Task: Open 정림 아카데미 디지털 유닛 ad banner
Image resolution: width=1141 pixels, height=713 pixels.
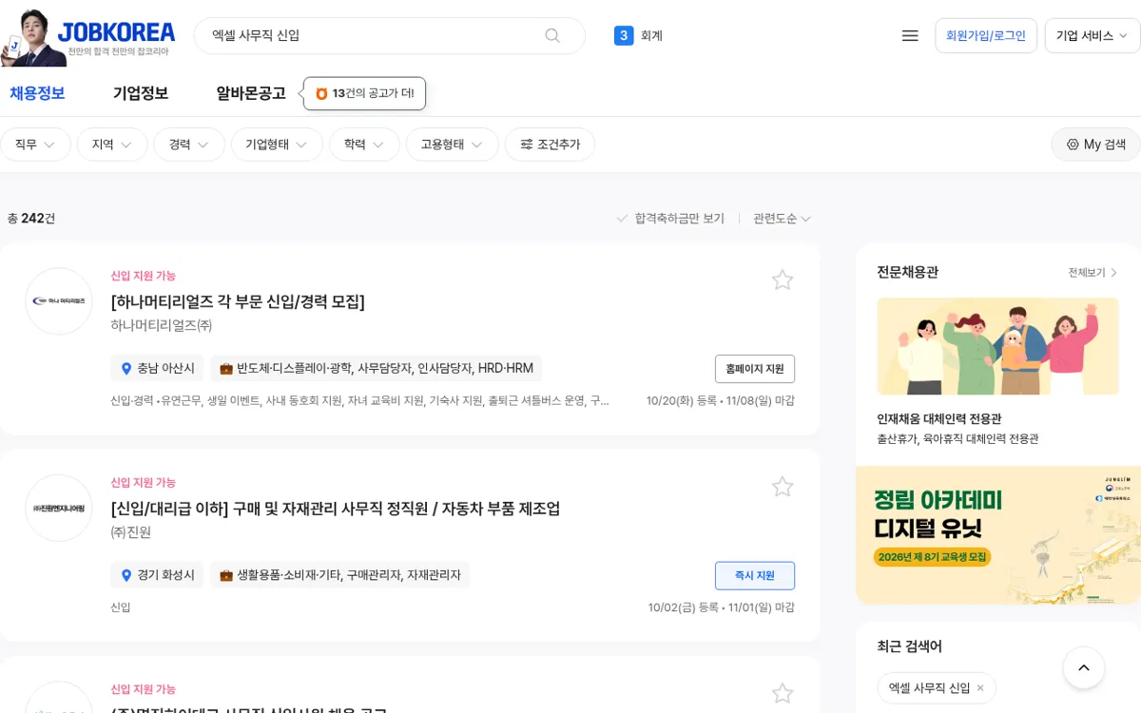Action: click(x=998, y=535)
